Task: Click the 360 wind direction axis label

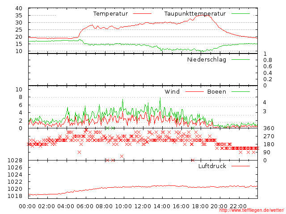Action: click(x=269, y=128)
